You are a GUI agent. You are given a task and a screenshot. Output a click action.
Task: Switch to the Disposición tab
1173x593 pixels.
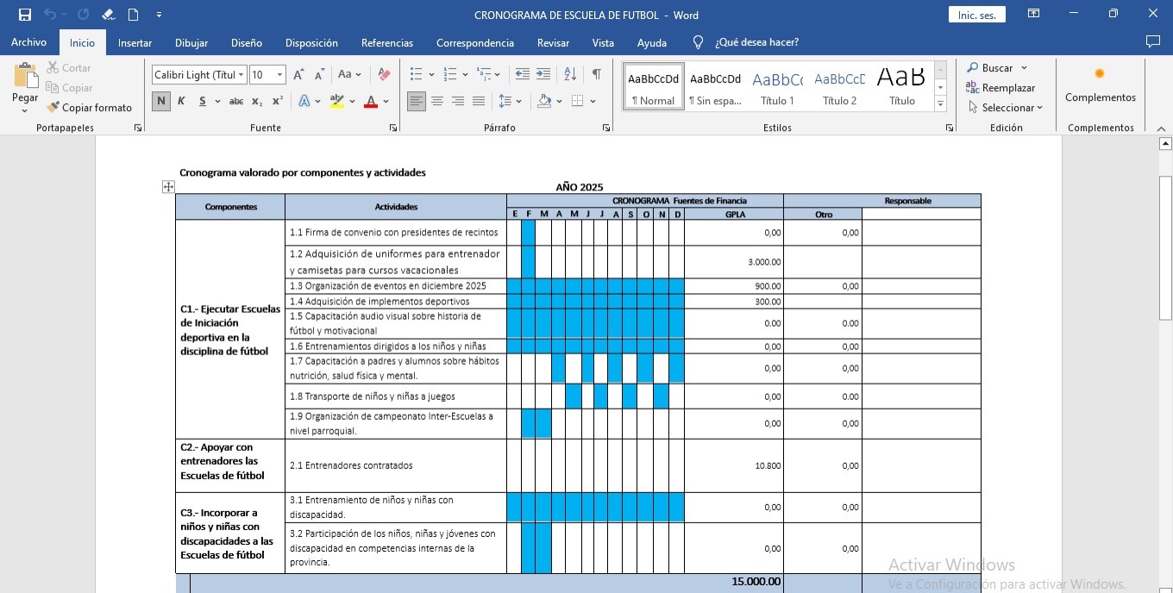tap(311, 42)
